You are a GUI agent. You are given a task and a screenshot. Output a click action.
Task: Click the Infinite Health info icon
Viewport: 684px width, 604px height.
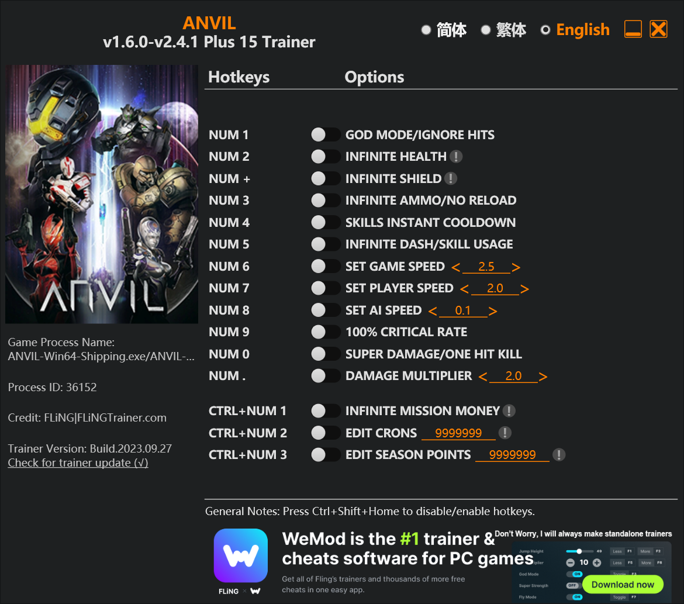click(456, 157)
